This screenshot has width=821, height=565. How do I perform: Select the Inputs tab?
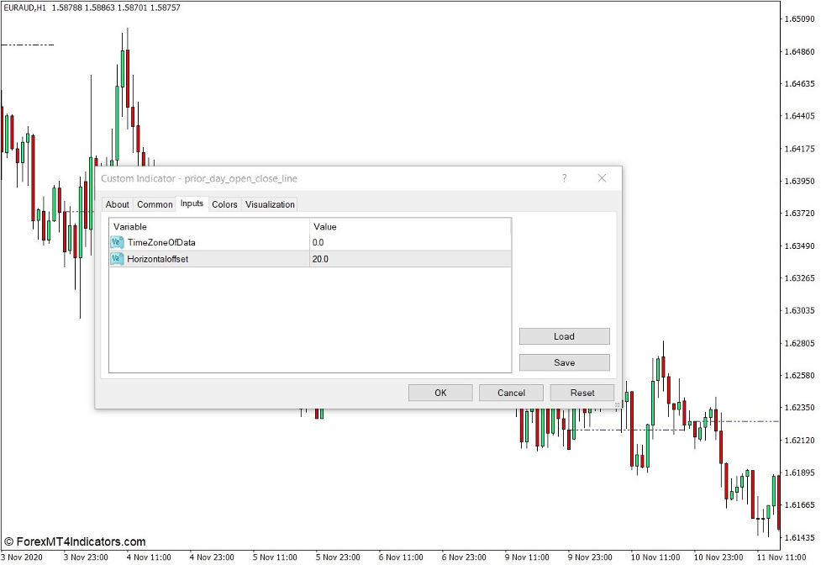pyautogui.click(x=192, y=204)
